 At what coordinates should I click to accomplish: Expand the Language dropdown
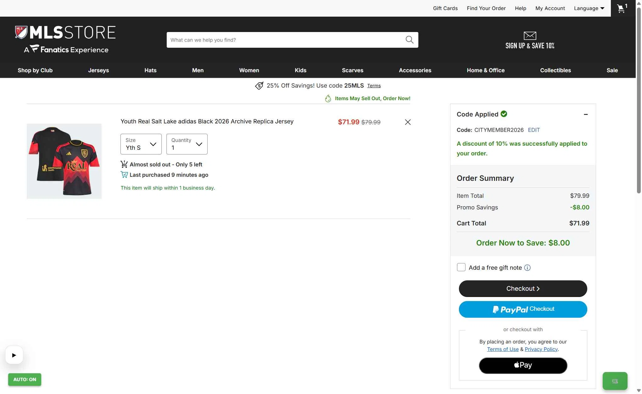589,8
